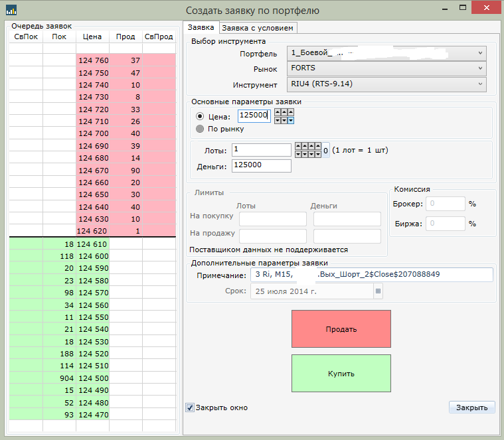The width and height of the screenshot is (504, 440).
Task: Click leftmost up arrow next to Цена field
Action: pos(278,111)
